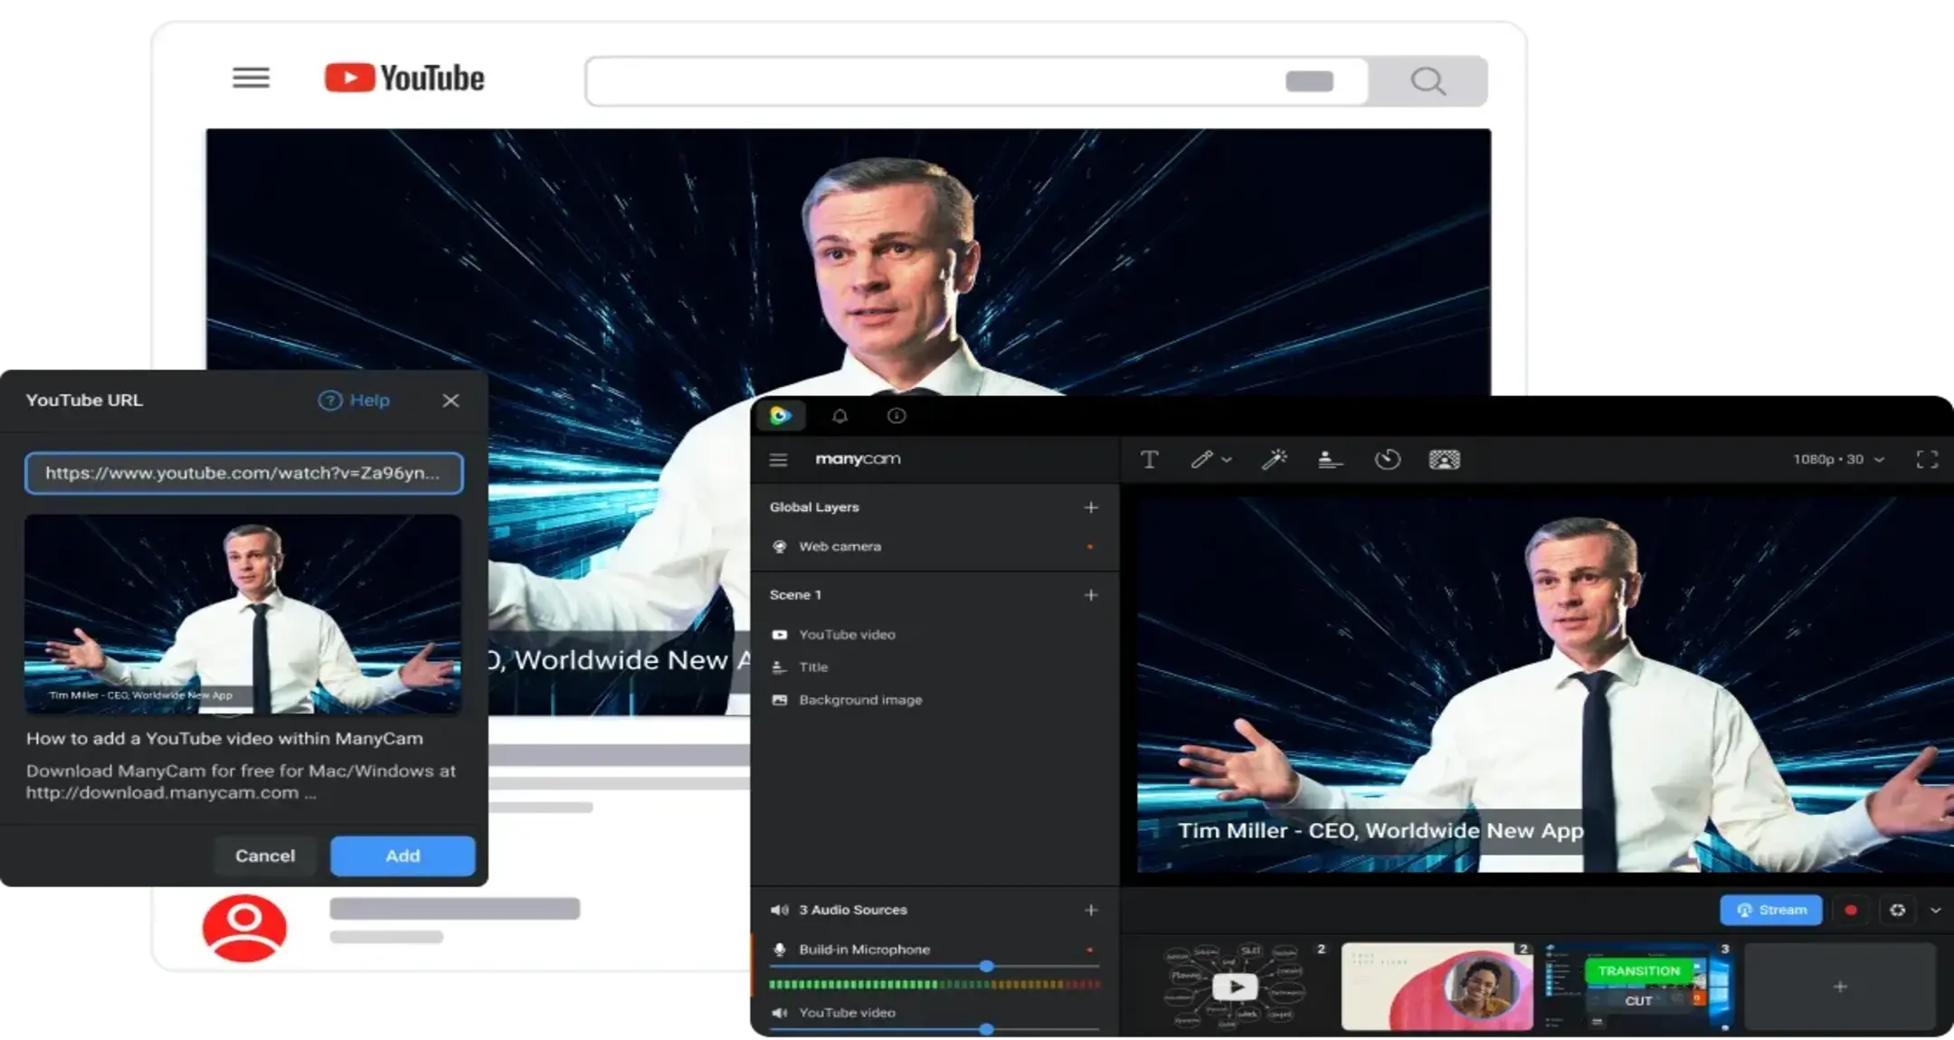Click the info icon in the ManyCam title bar
Image resolution: width=1954 pixels, height=1040 pixels.
coord(896,415)
